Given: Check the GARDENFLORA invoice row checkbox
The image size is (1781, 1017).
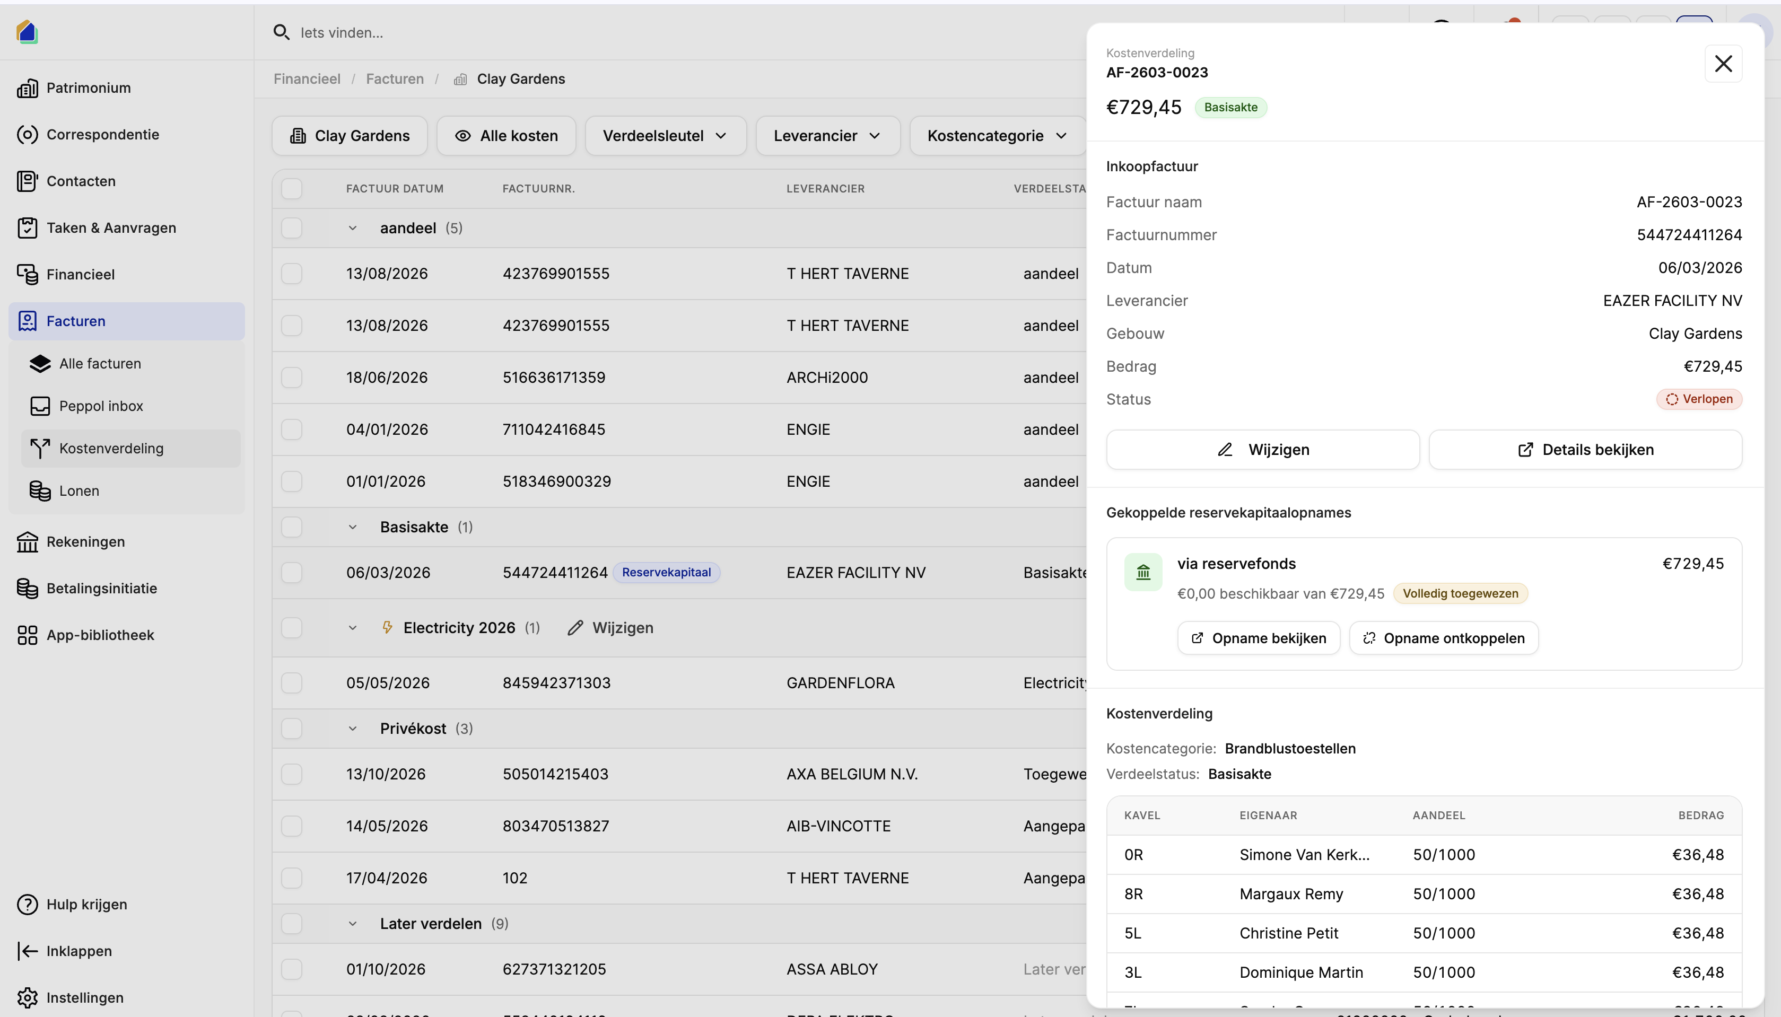Looking at the screenshot, I should 292,683.
